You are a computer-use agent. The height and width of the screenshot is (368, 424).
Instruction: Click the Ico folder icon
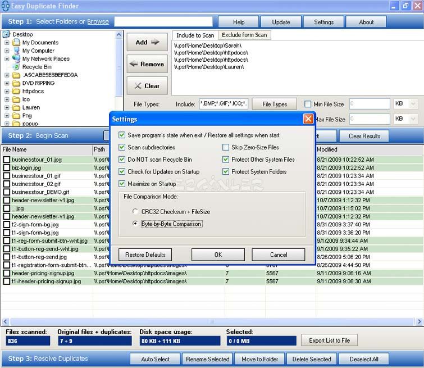point(16,99)
